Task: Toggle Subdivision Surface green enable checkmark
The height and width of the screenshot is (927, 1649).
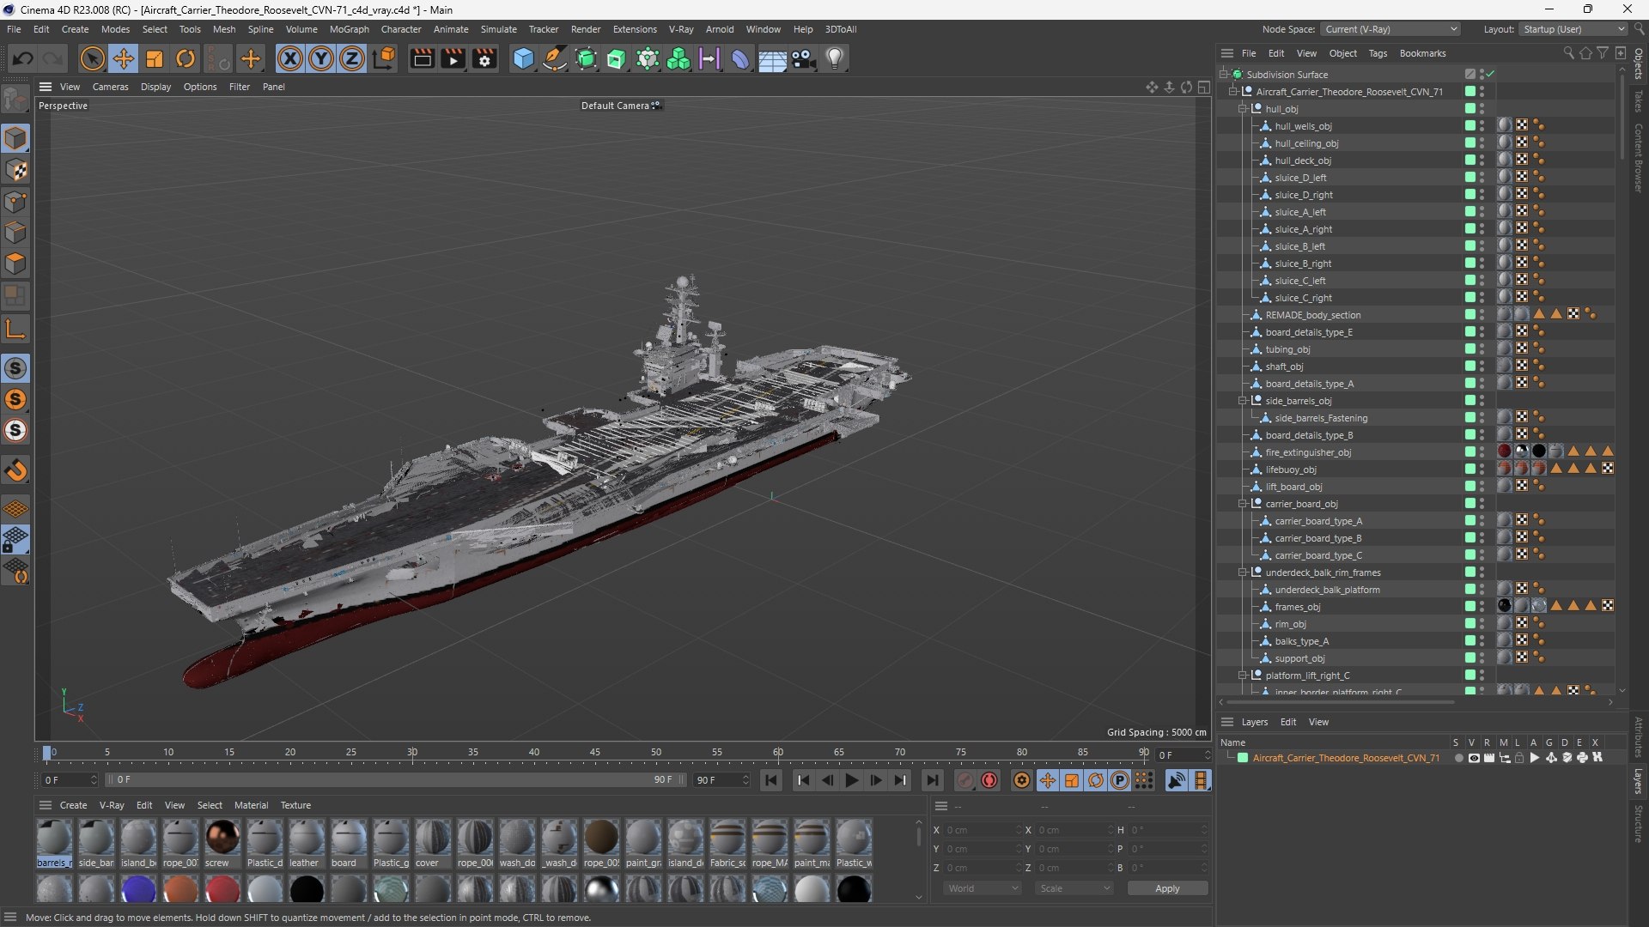Action: pos(1490,74)
